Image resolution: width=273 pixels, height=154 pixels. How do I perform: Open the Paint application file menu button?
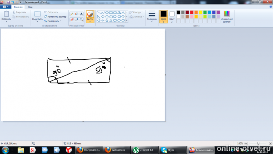(5, 7)
